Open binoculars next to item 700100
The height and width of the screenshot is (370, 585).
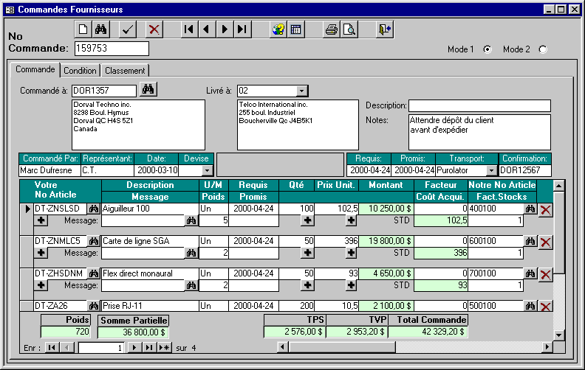(x=530, y=273)
